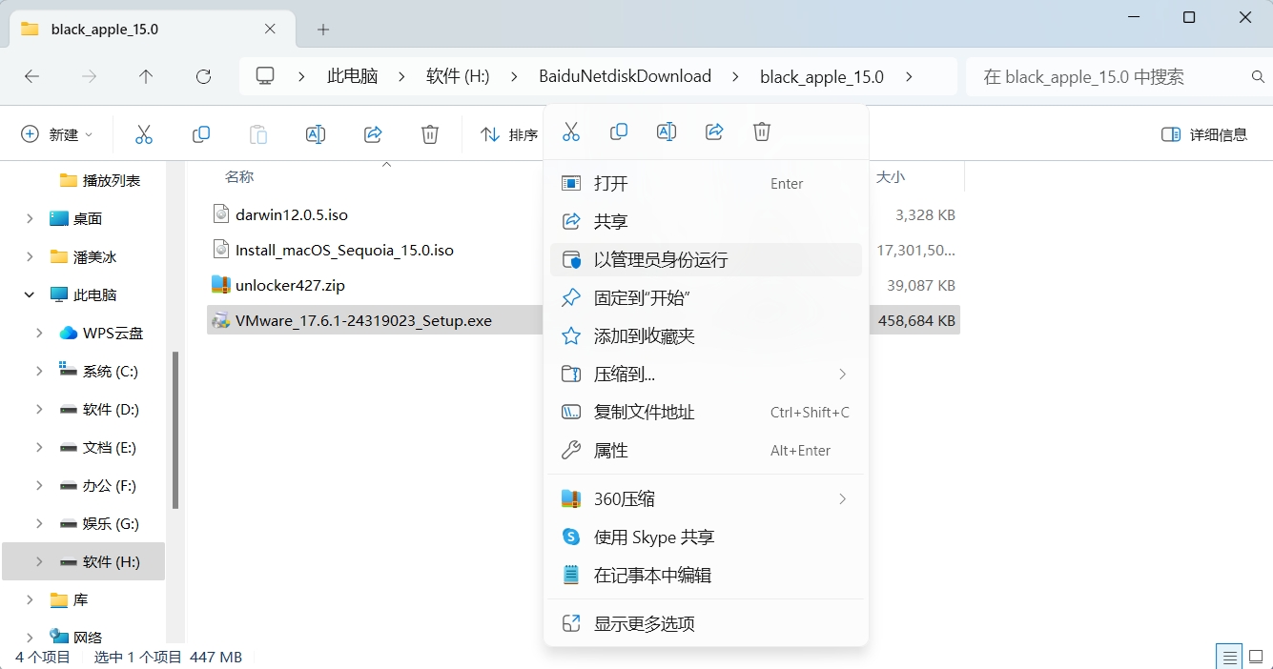This screenshot has height=669, width=1273.
Task: Close the black_apple_15.0 tab
Action: (x=270, y=29)
